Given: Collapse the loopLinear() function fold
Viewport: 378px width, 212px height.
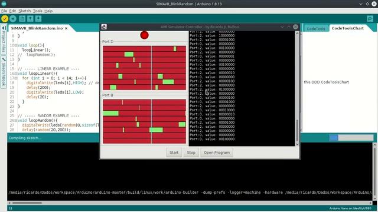Looking at the screenshot, I should click(x=16, y=74).
